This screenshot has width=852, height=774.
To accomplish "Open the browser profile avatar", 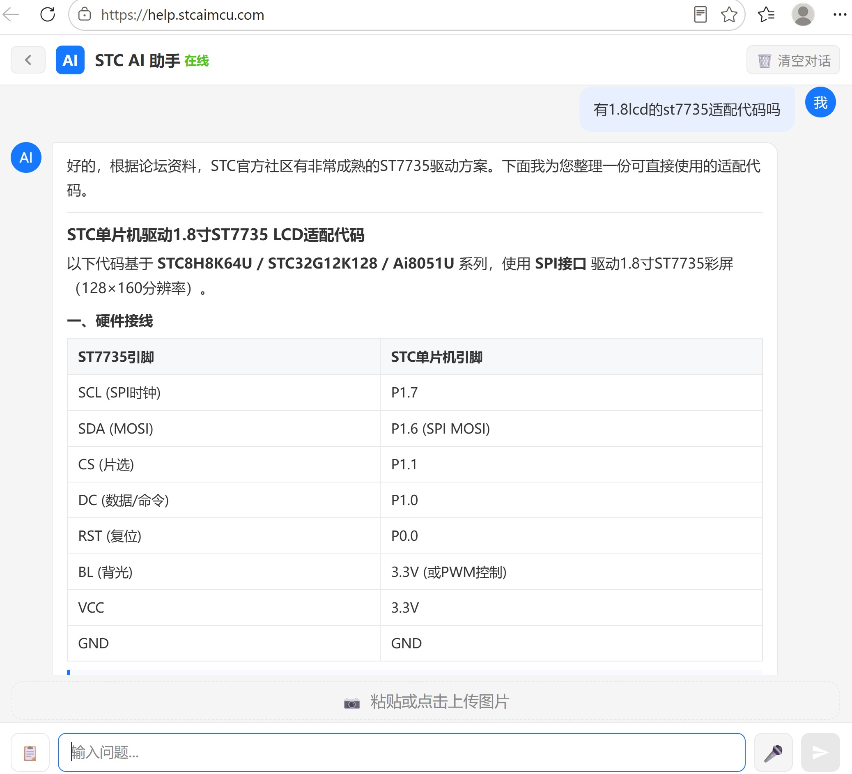I will click(x=803, y=15).
